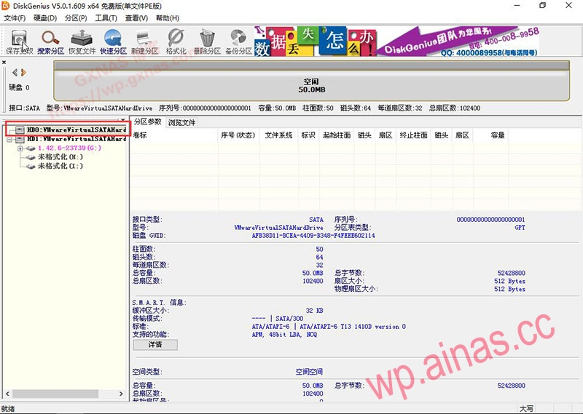This screenshot has height=414, width=583.
Task: Expand the 1.42.6-23739(G:) partition node
Action: [x=20, y=148]
